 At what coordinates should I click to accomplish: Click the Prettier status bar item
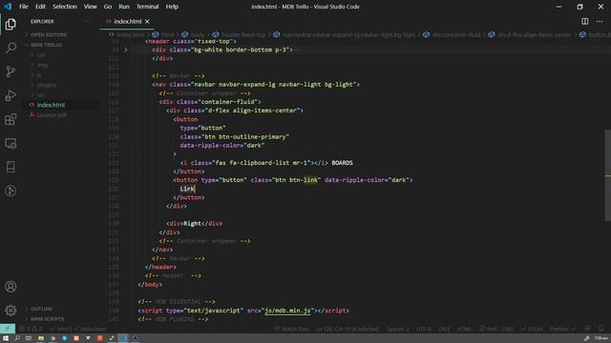point(563,329)
